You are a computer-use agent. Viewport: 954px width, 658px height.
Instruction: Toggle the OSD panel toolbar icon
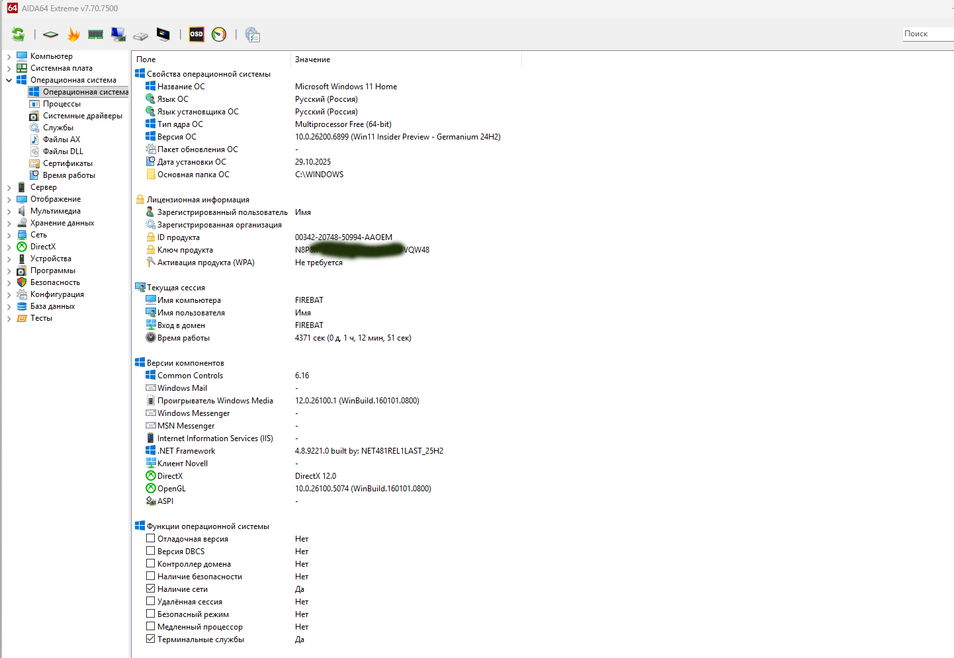click(x=196, y=34)
